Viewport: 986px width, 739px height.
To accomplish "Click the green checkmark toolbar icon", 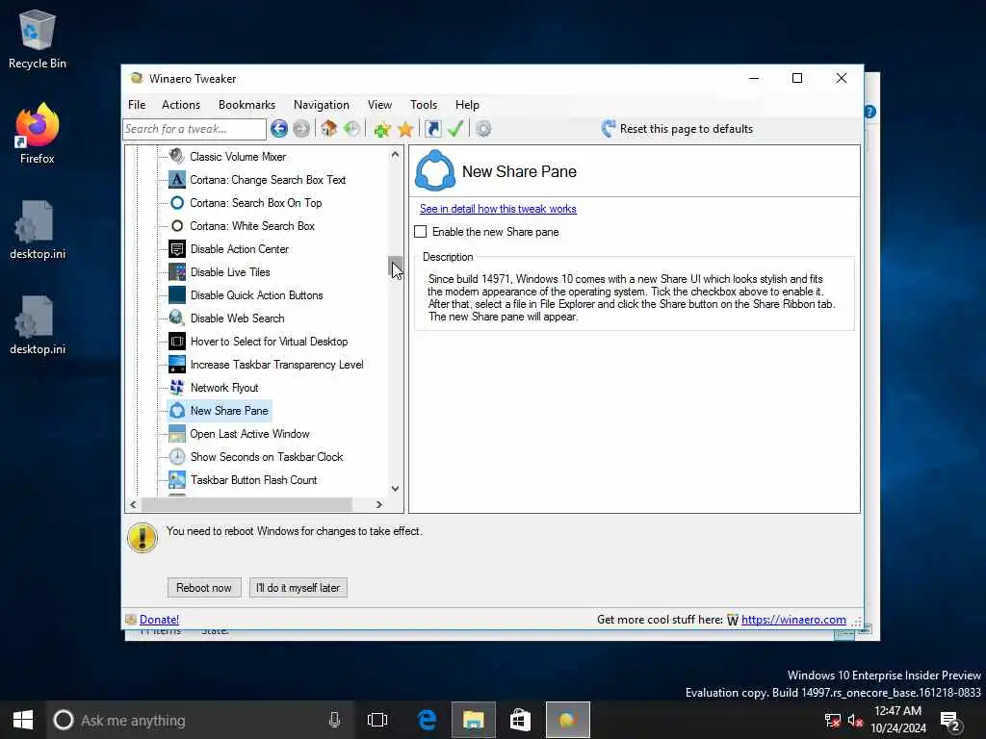I will (x=455, y=129).
